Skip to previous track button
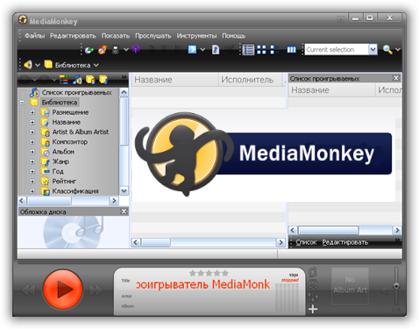This screenshot has height=329, width=419. [29, 290]
